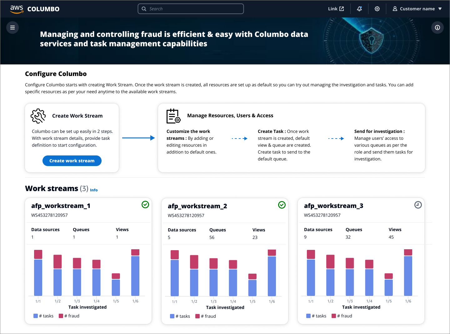The image size is (450, 334).
Task: Open the afp_workstream_3 card title
Action: (x=334, y=206)
